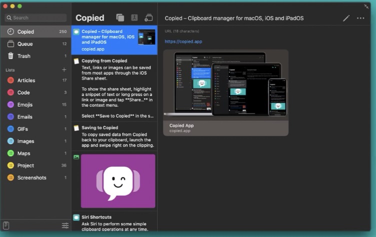Click thumbnail in the selected clipping row
This screenshot has height=237, width=376.
point(146,37)
